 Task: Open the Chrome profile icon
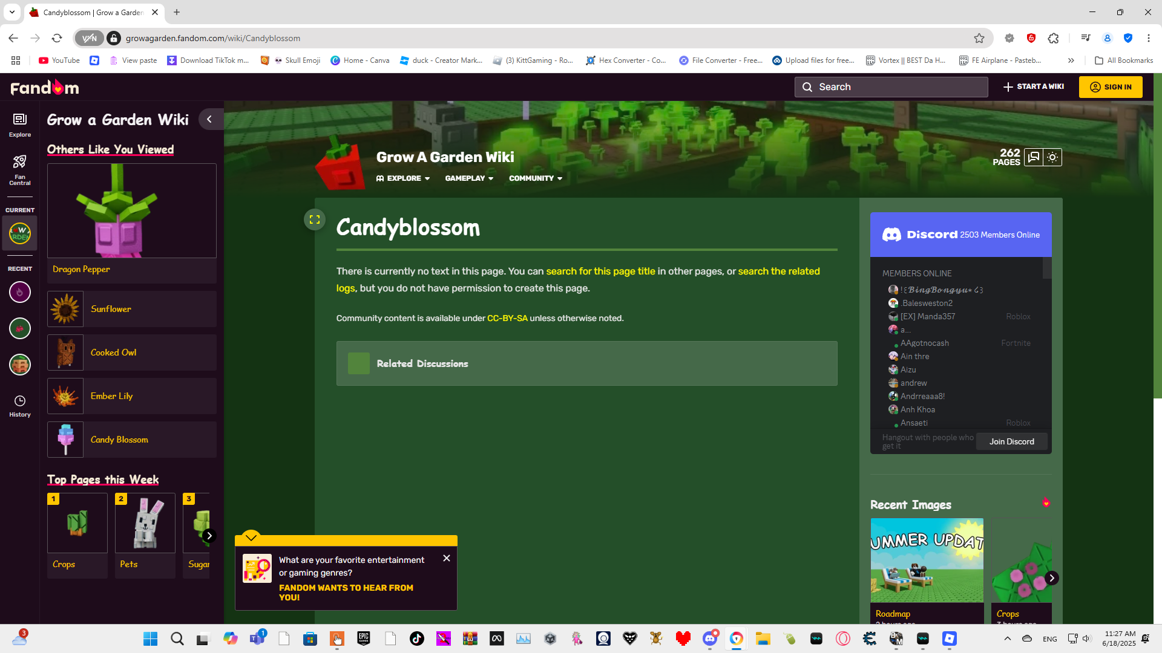click(1108, 38)
